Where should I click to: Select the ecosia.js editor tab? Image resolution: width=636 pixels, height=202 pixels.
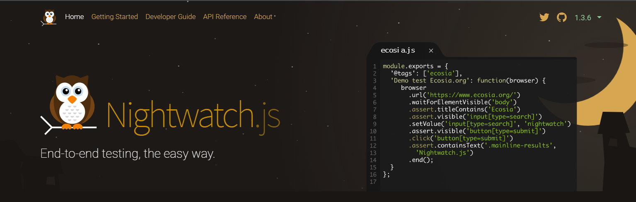pyautogui.click(x=398, y=50)
